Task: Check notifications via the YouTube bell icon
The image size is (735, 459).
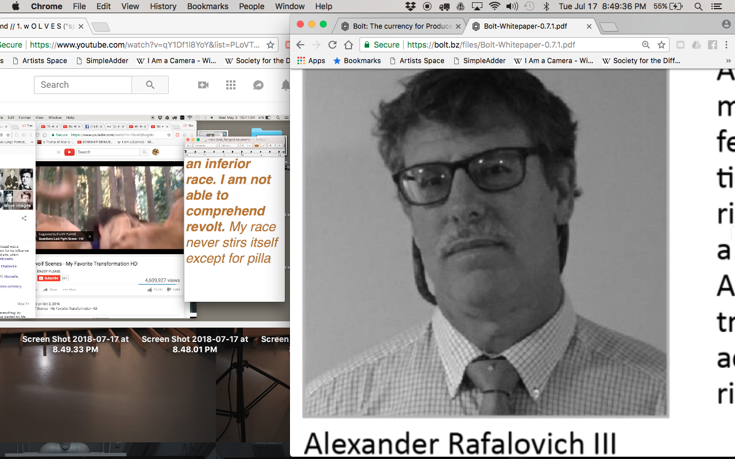Action: tap(285, 84)
